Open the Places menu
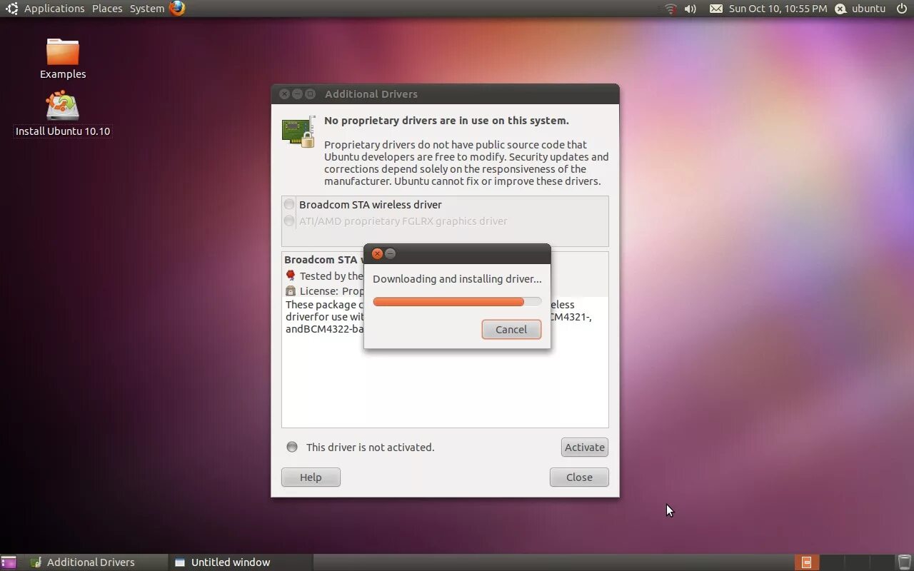914x571 pixels. point(107,9)
